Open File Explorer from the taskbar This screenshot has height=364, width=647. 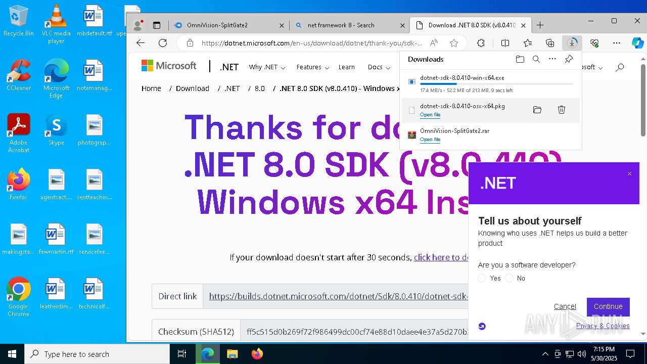(232, 354)
